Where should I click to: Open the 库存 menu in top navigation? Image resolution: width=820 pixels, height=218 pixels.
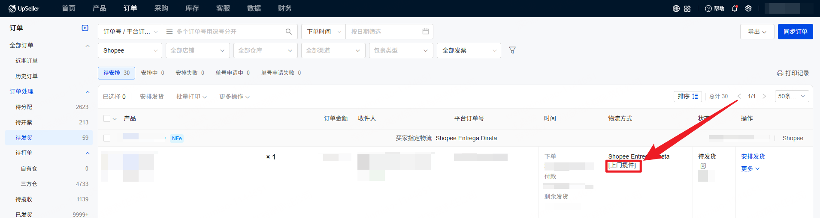click(x=192, y=9)
